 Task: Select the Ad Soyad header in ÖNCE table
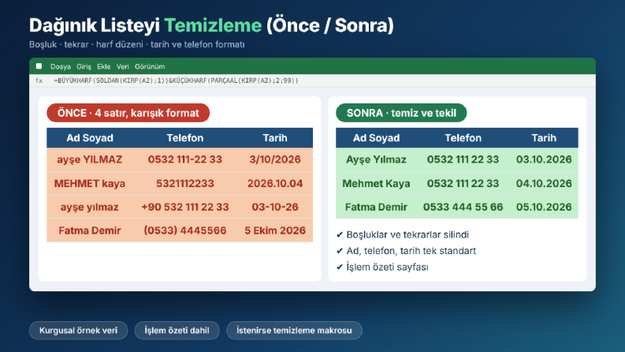pos(90,138)
